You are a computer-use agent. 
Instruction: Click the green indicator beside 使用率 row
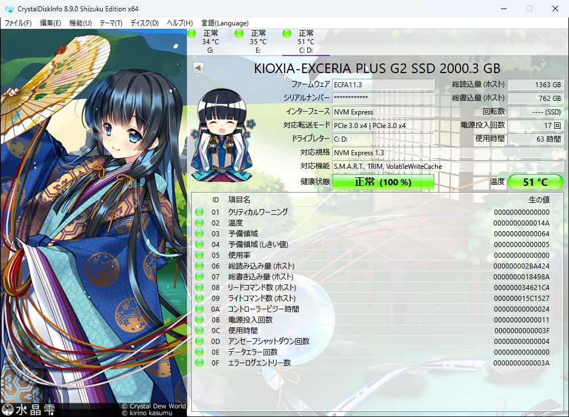click(199, 255)
